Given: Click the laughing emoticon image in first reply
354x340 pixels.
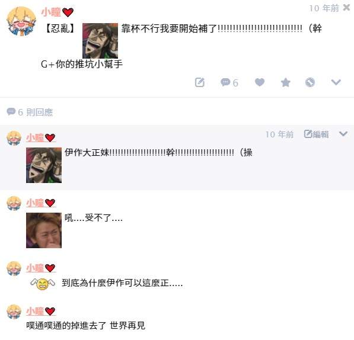Looking at the screenshot, I should click(x=44, y=165).
